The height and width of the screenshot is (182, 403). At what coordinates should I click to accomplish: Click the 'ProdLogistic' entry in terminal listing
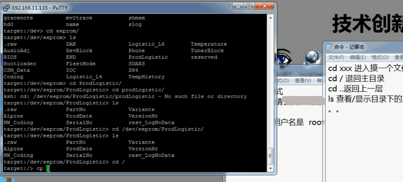pyautogui.click(x=148, y=57)
